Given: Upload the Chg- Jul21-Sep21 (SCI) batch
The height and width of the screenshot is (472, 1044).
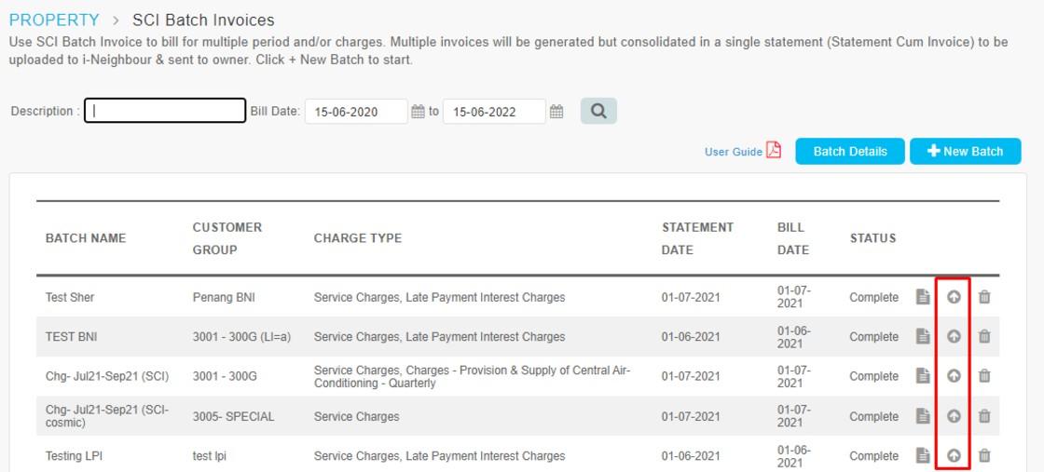Looking at the screenshot, I should point(954,376).
